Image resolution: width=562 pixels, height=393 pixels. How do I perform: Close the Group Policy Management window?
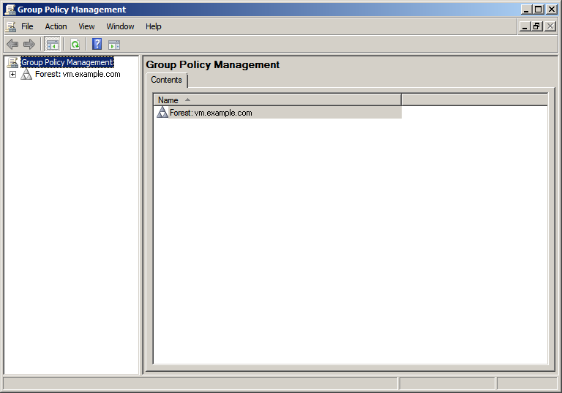click(551, 10)
